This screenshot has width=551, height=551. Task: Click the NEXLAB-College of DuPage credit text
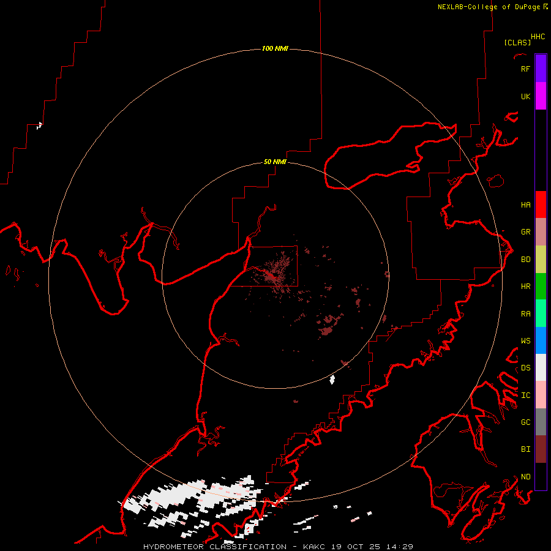(489, 7)
